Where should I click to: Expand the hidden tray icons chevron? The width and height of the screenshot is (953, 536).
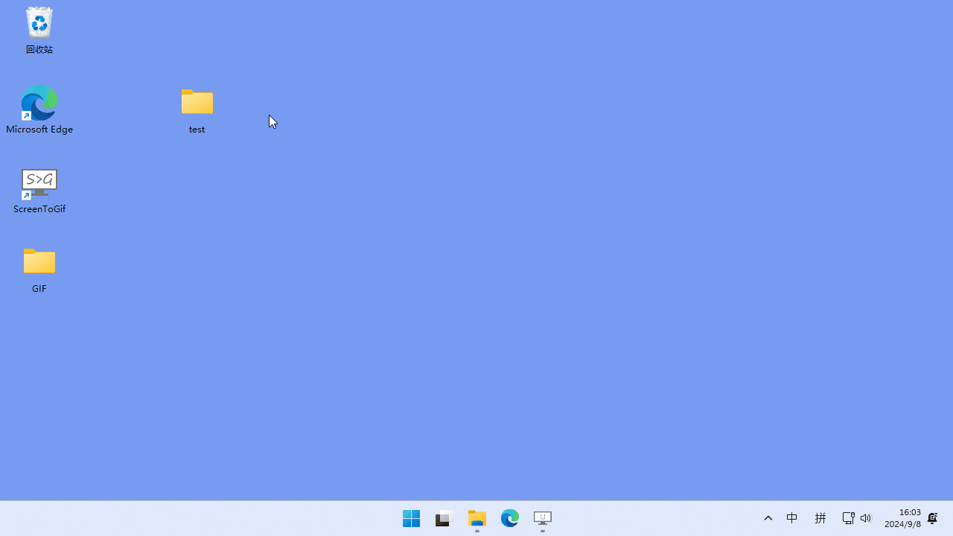pyautogui.click(x=768, y=518)
